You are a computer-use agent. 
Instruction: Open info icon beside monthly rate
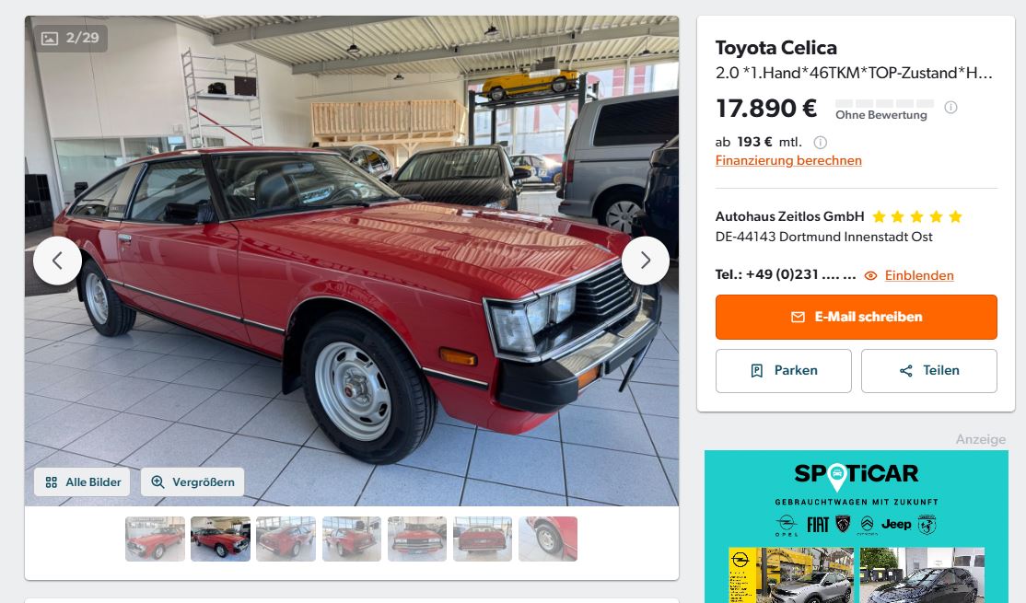820,142
